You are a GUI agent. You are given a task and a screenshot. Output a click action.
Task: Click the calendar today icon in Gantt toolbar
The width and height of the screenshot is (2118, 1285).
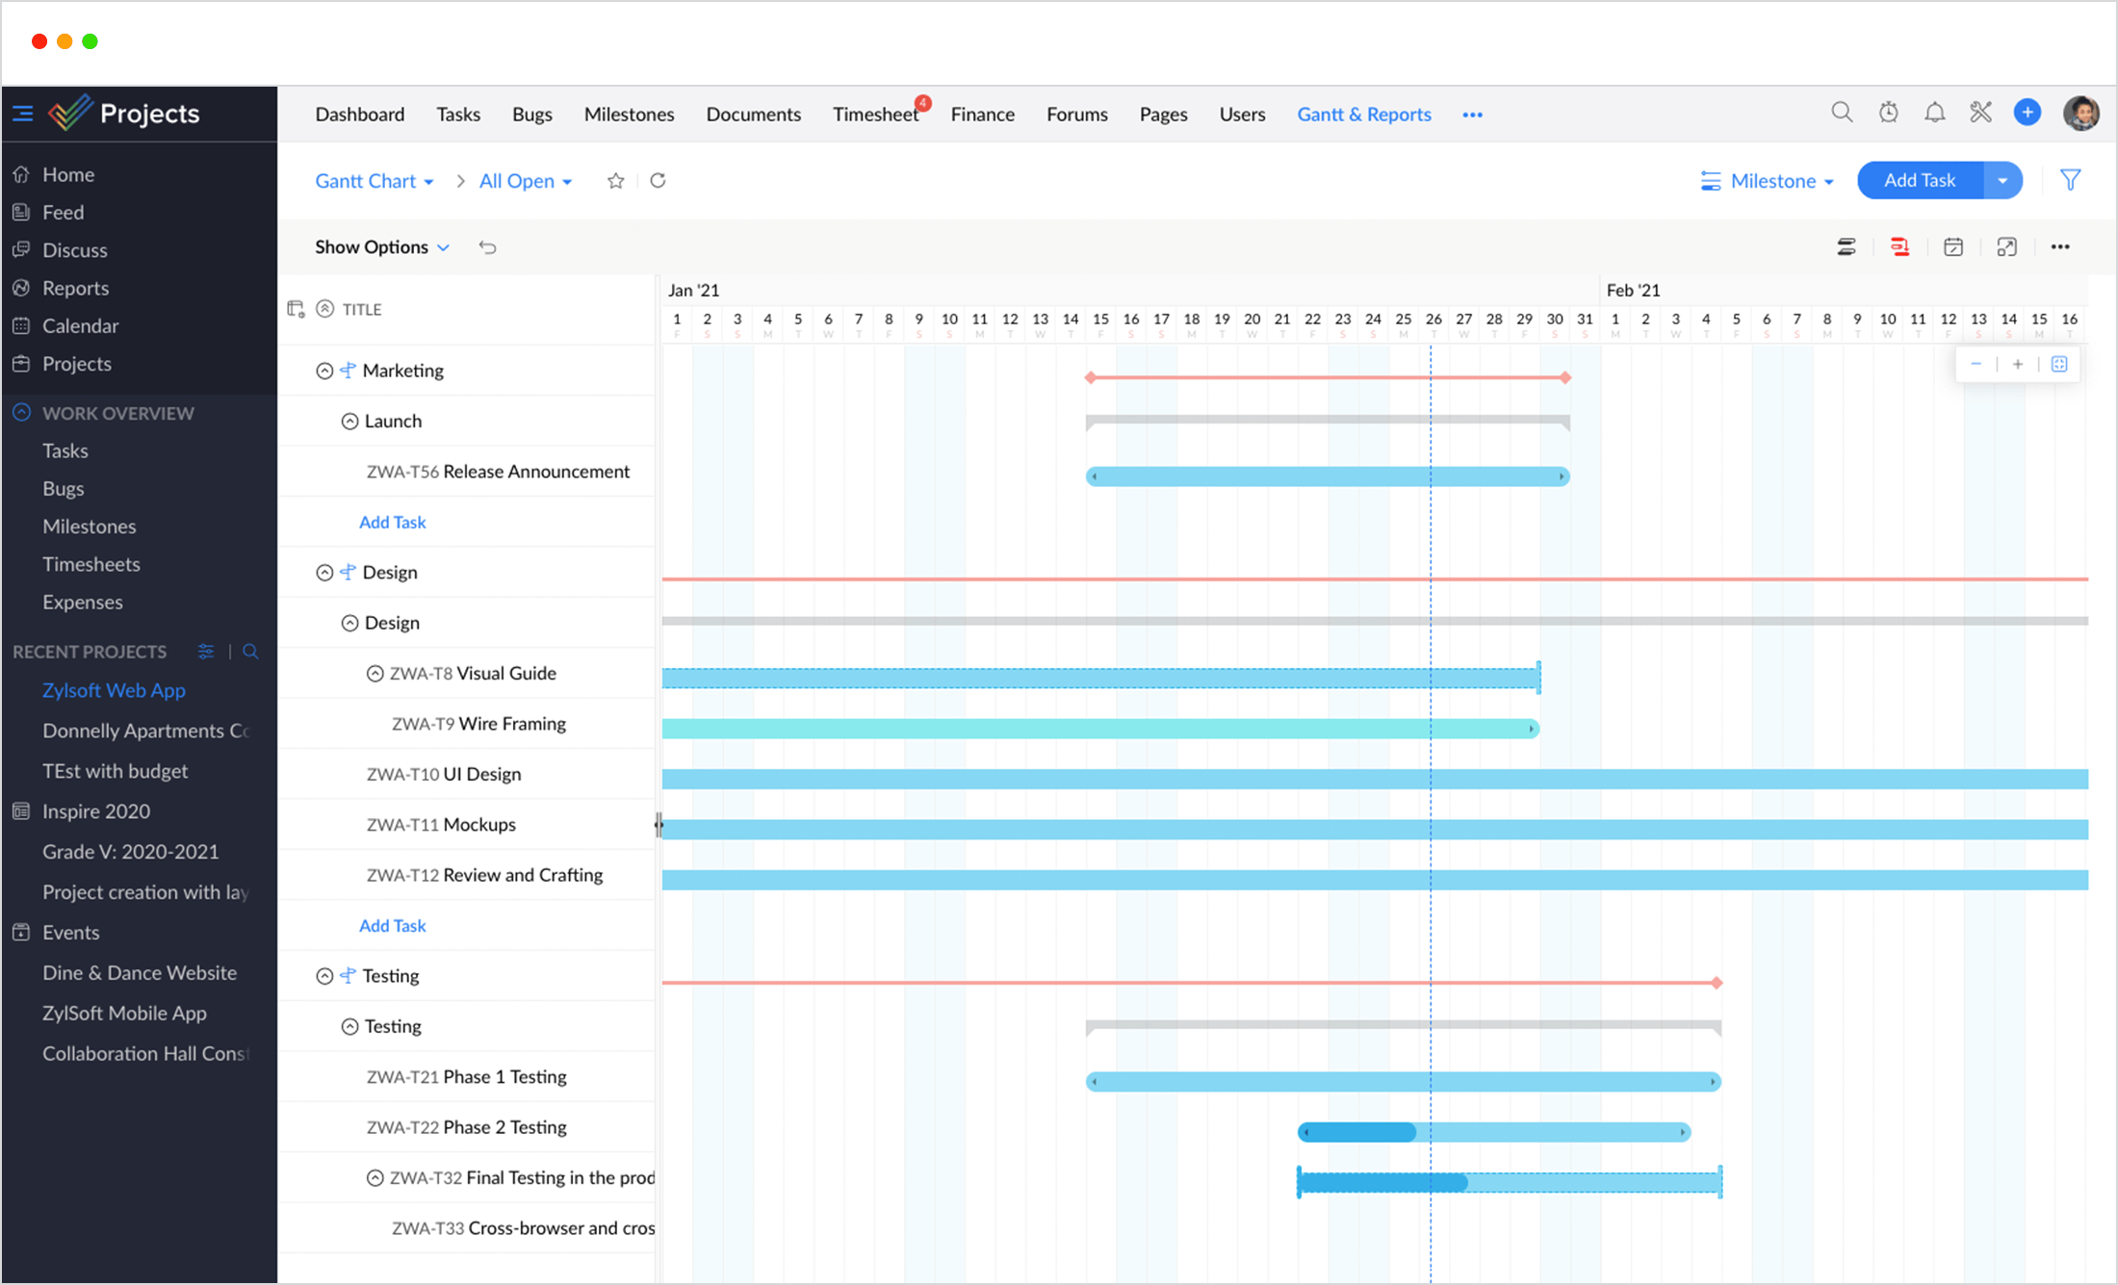coord(1953,247)
